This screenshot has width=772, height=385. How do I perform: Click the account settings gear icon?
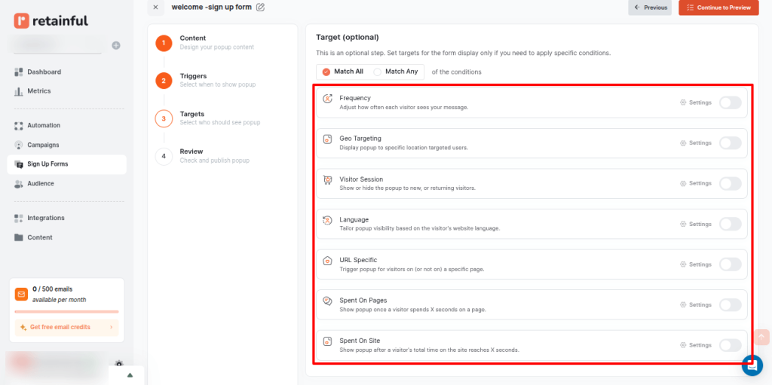[x=118, y=363]
